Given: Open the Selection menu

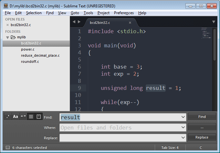Looking at the screenshot, I should point(34,13).
